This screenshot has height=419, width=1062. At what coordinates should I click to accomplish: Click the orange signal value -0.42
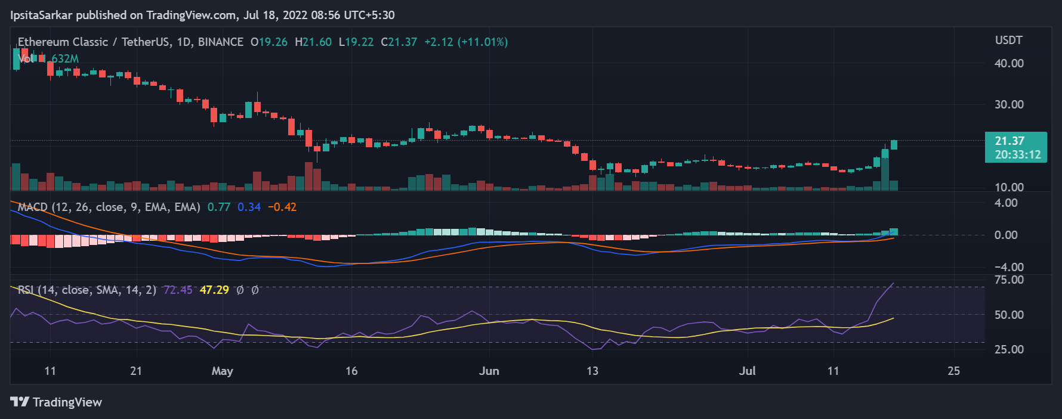coord(282,207)
